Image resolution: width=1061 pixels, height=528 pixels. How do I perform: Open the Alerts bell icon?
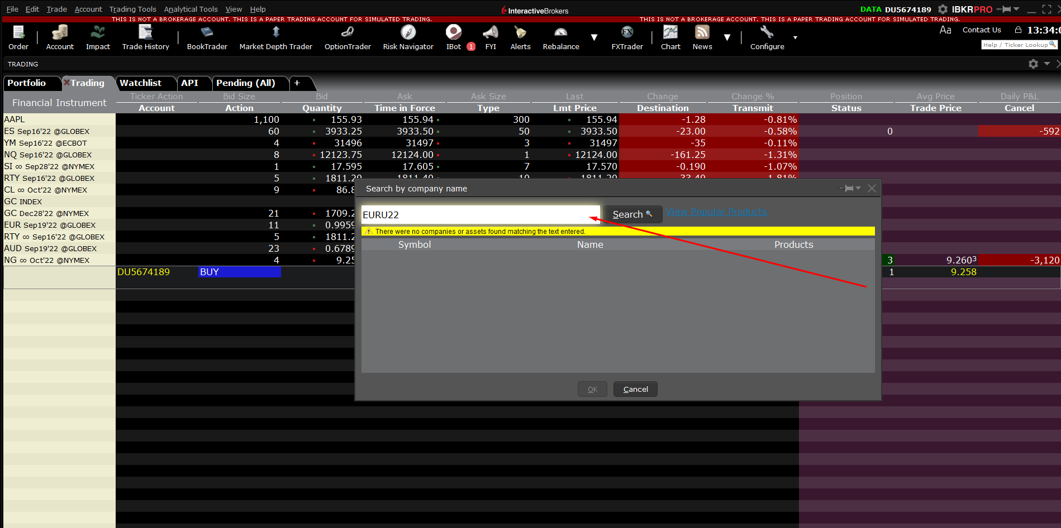(x=520, y=37)
